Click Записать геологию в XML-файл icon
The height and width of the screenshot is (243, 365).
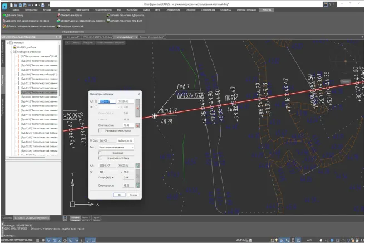[108, 21]
